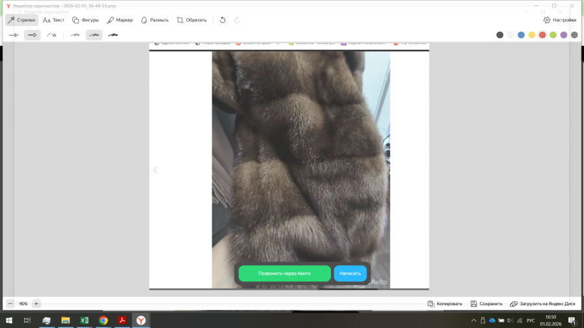Screen dimensions: 584x328
Task: Pick the red color swatch
Action: click(542, 35)
